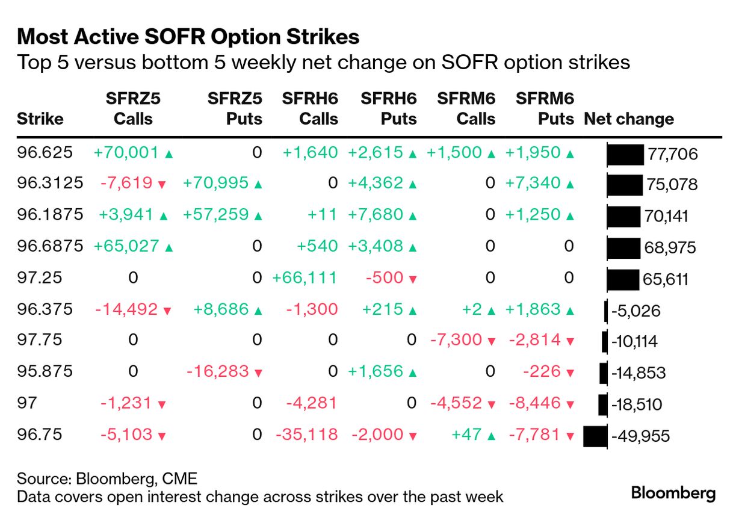Viewport: 739px width, 520px height.
Task: Click the red down arrow beside -500
Action: pos(412,279)
